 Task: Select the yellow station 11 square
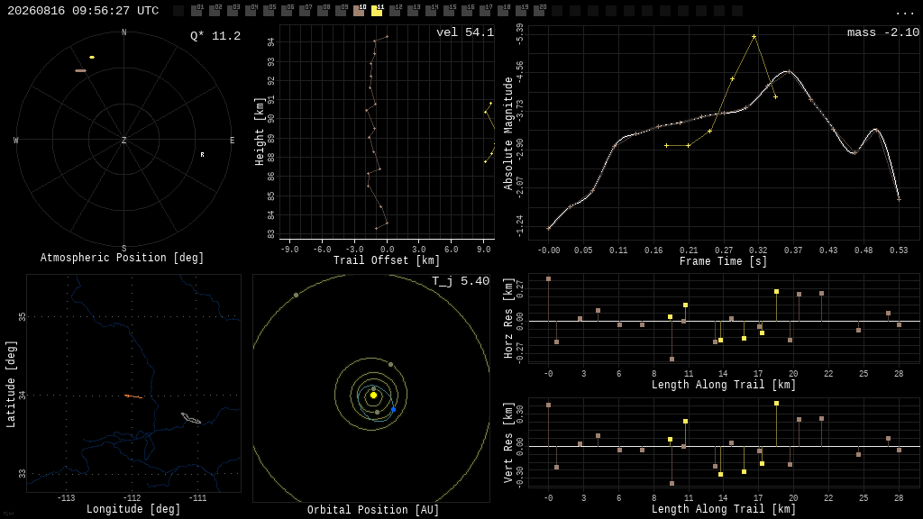pos(377,11)
